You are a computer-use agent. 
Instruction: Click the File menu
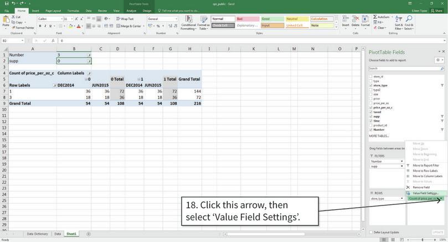(7, 11)
